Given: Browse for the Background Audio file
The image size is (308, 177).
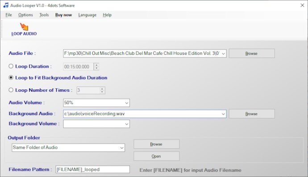Looking at the screenshot, I should tap(252, 114).
